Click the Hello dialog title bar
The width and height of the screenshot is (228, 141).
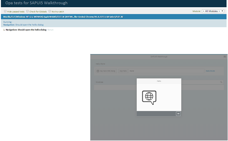tap(159, 81)
